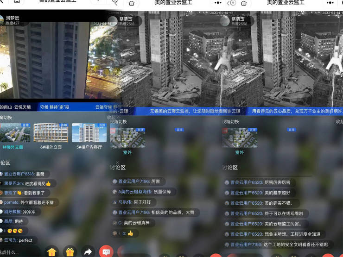
Task: Open the gift box icon
Action: pos(70,252)
